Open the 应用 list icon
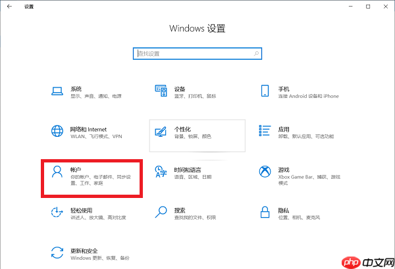395x269 pixels. 265,131
